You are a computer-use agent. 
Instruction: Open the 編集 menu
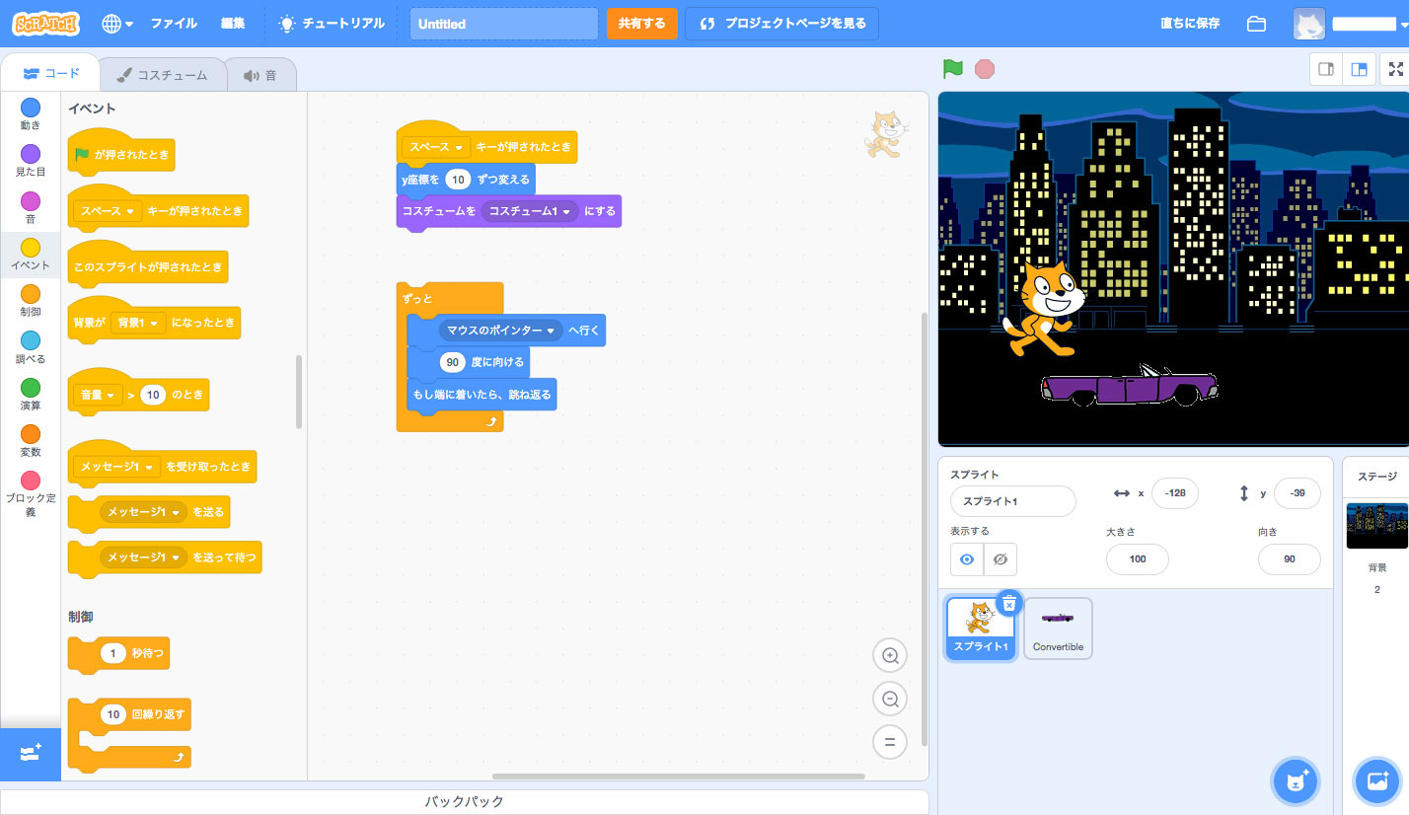[x=233, y=24]
